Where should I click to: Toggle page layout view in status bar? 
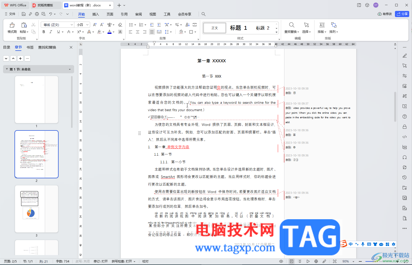(x=292, y=261)
